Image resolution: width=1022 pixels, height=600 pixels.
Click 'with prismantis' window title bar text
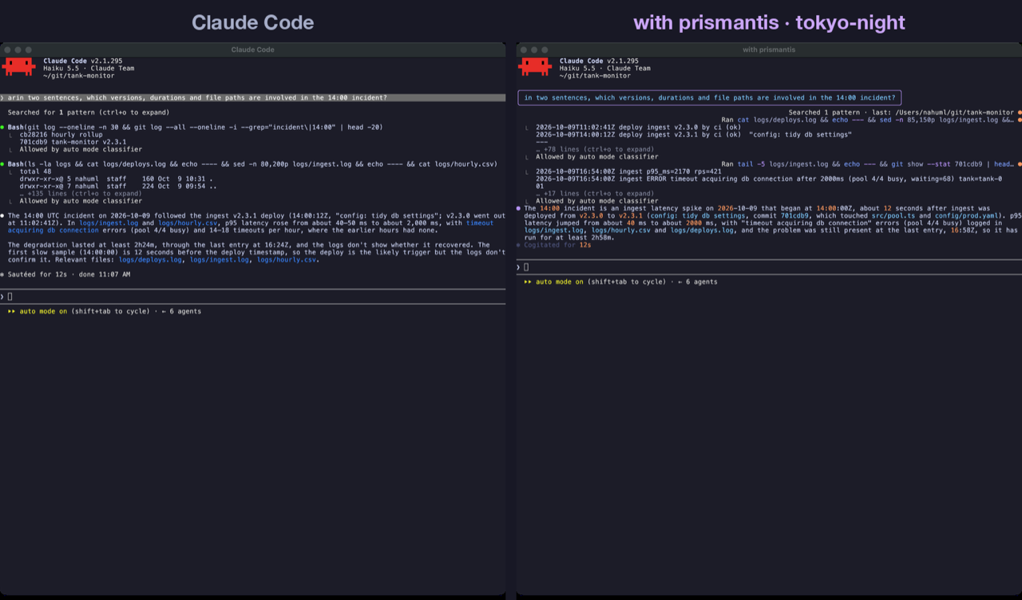pyautogui.click(x=768, y=49)
